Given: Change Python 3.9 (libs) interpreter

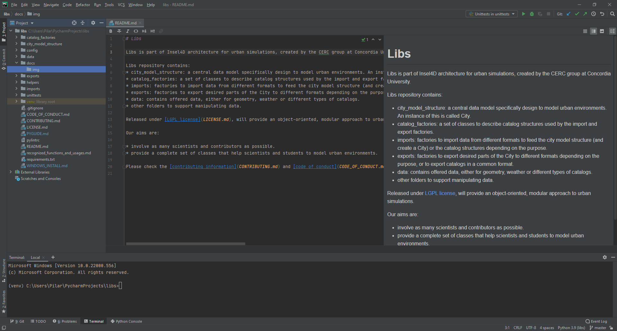Looking at the screenshot, I should tap(571, 327).
